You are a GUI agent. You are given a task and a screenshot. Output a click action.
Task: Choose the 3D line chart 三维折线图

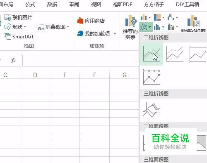[152, 110]
